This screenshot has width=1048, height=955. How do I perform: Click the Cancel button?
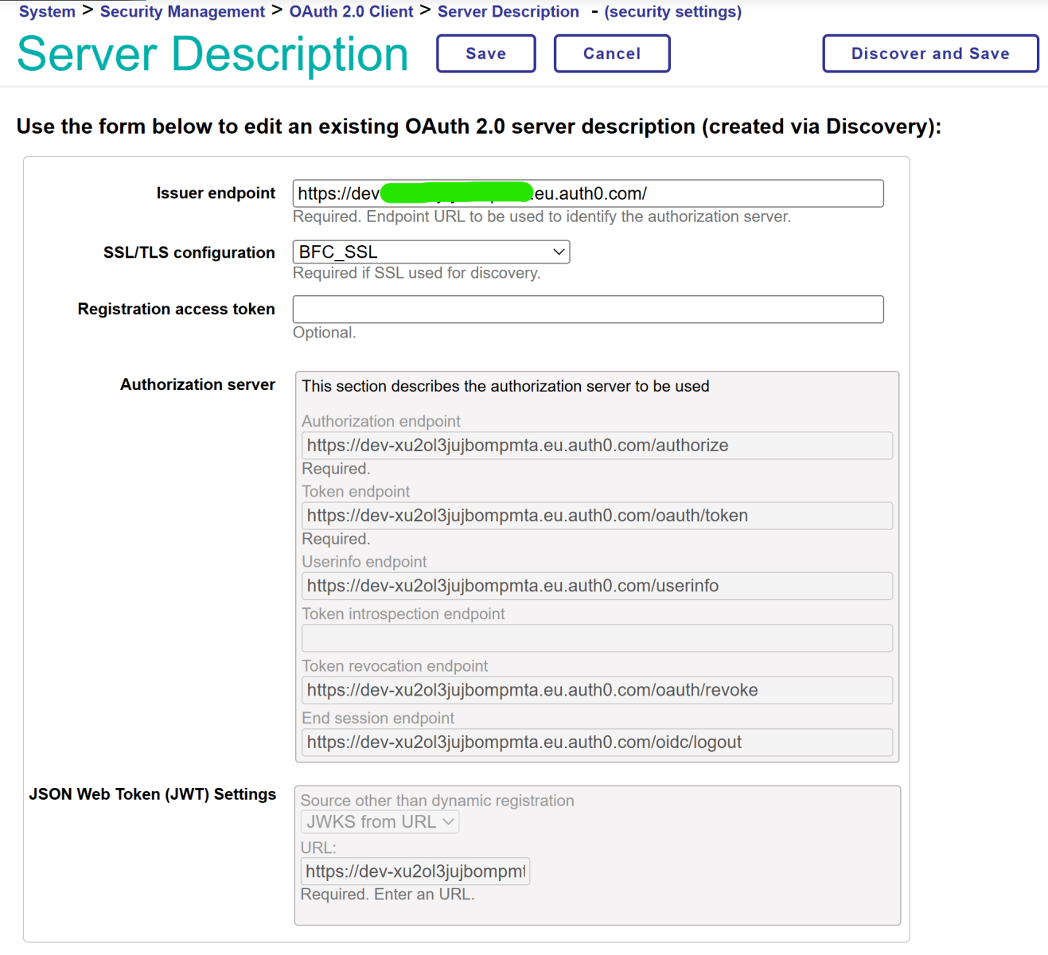click(x=611, y=53)
